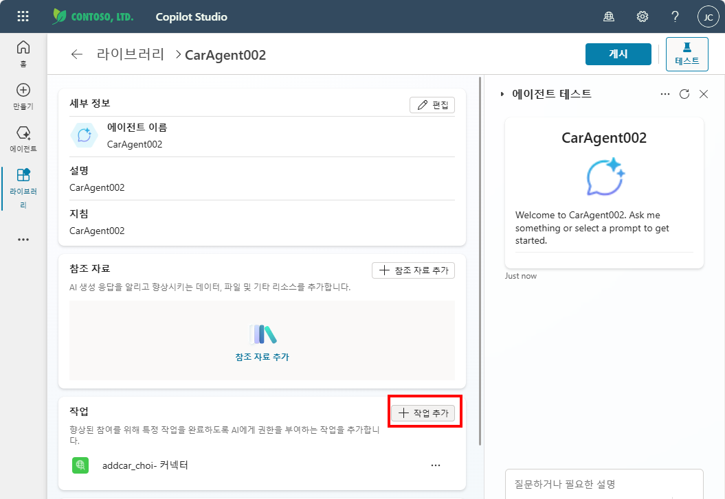Refresh the test conversation

point(684,94)
